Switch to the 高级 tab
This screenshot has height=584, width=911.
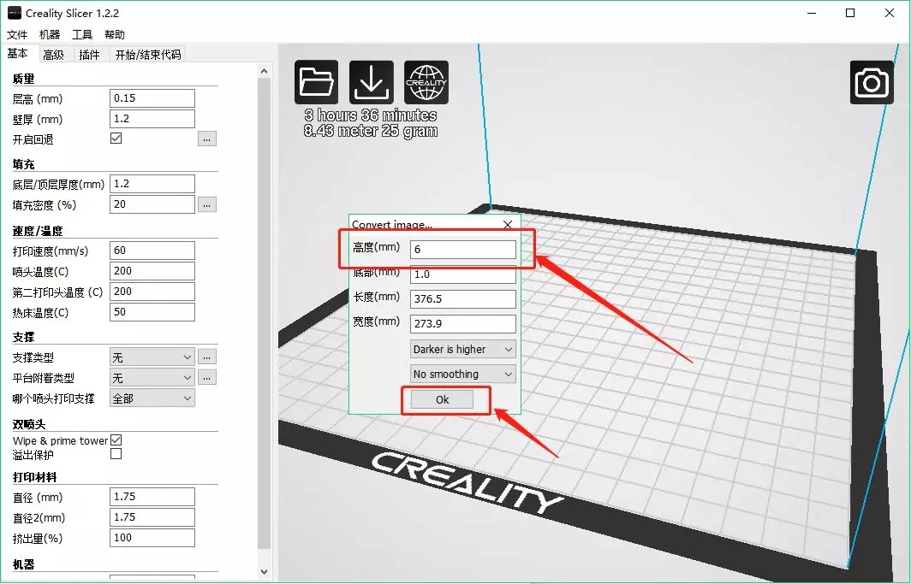(x=54, y=55)
